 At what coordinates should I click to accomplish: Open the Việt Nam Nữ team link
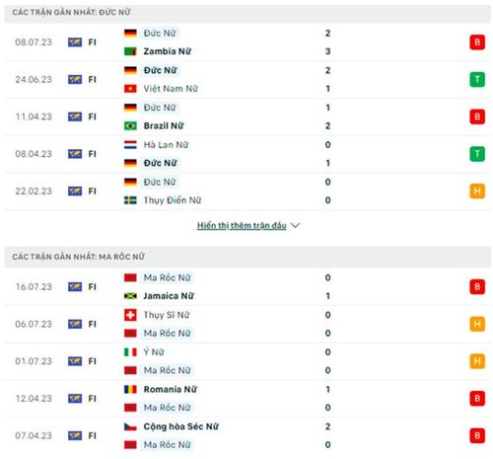pyautogui.click(x=171, y=89)
